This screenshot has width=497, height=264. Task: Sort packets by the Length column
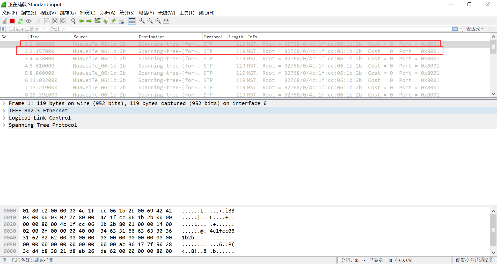tap(236, 37)
